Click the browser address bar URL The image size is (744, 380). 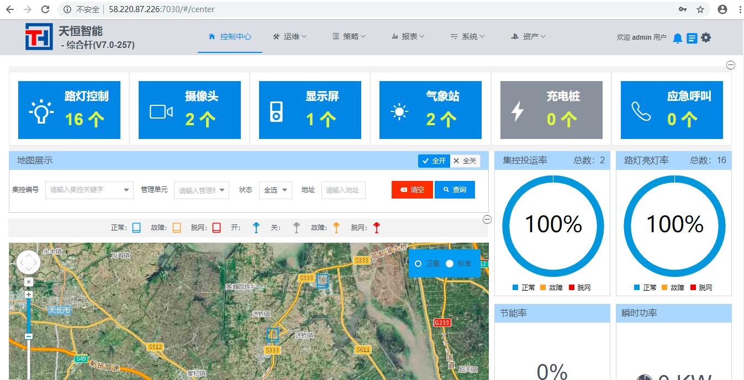click(162, 9)
